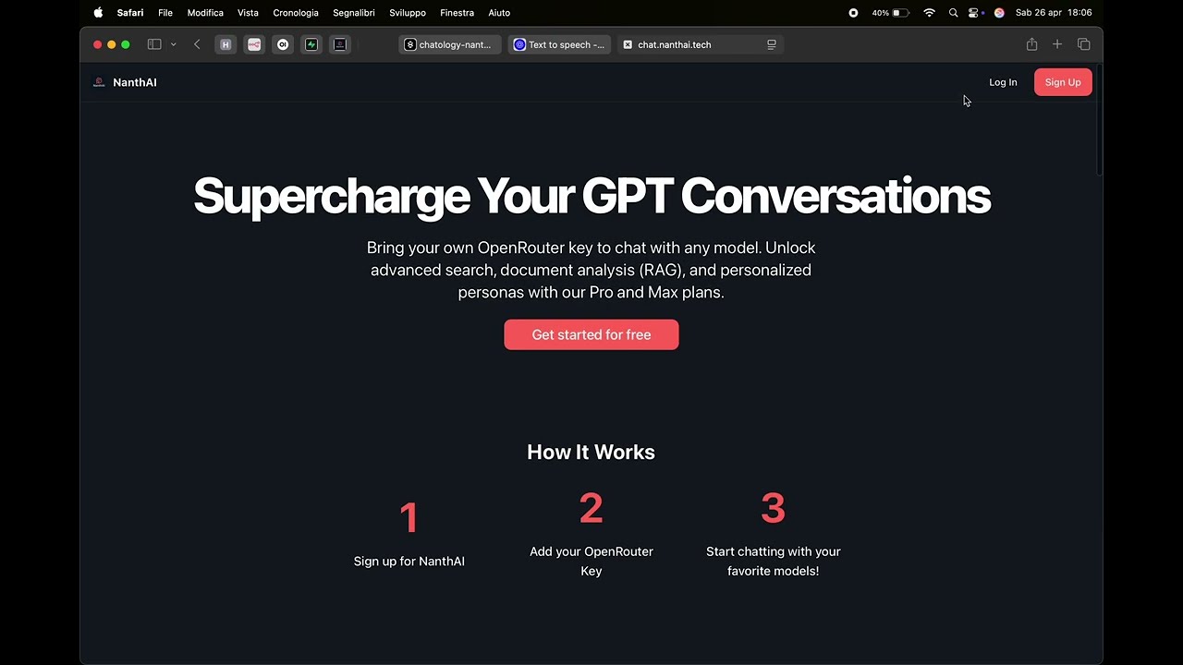
Task: Open the Vista menu
Action: (248, 13)
